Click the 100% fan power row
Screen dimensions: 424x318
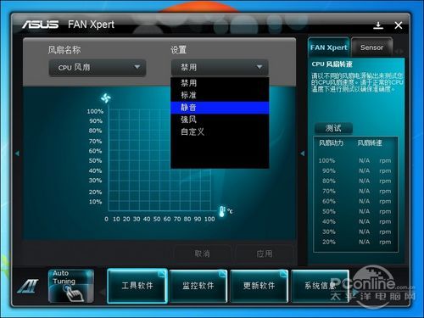tap(355, 160)
